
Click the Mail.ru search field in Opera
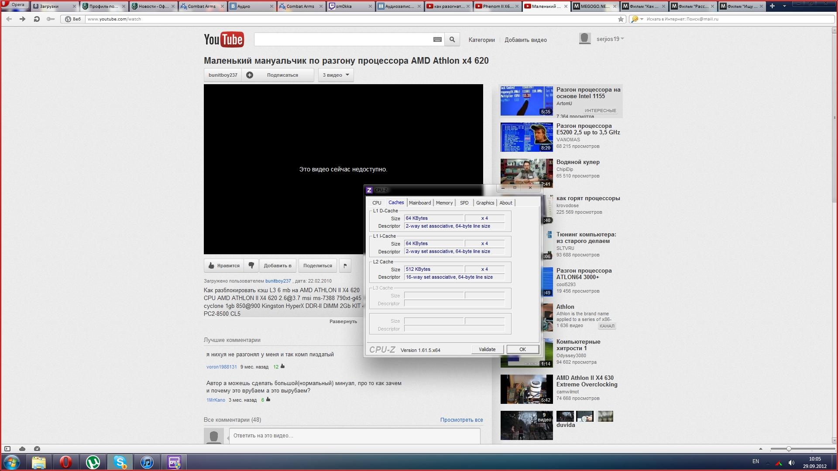739,19
